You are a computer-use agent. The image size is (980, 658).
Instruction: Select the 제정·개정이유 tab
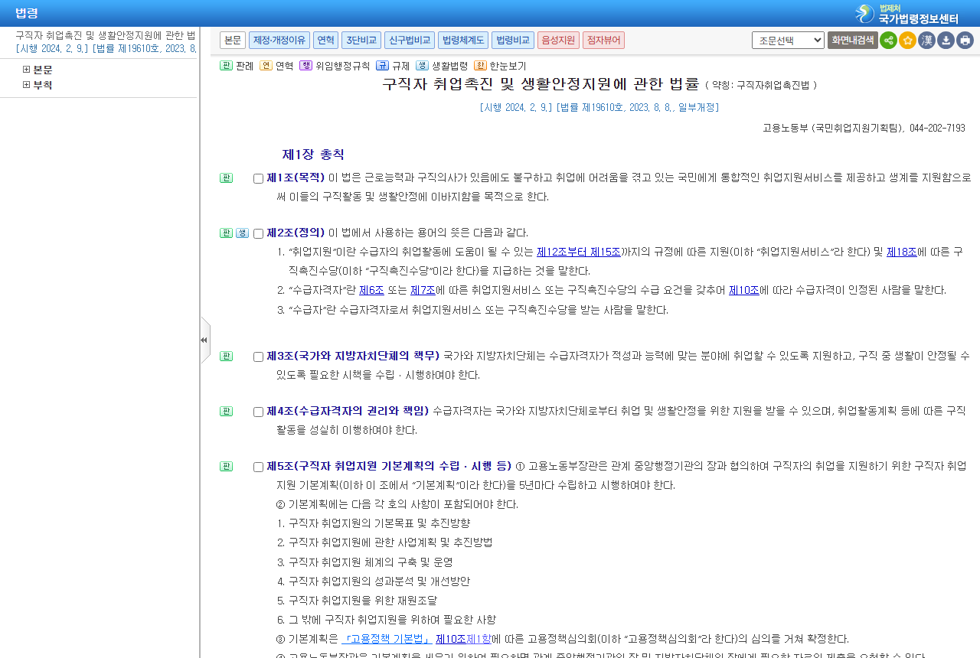[x=279, y=40]
